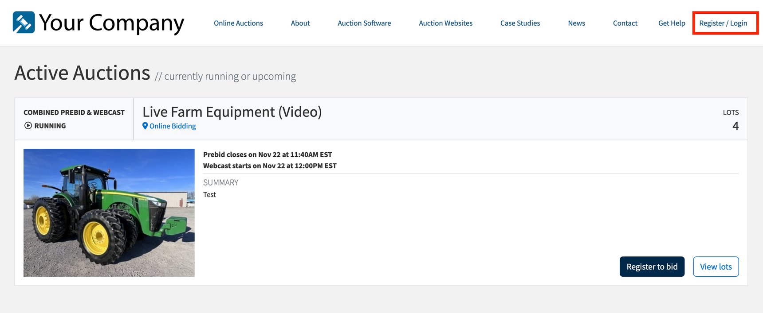Open the Contact page
Viewport: 763px width, 313px height.
(625, 23)
